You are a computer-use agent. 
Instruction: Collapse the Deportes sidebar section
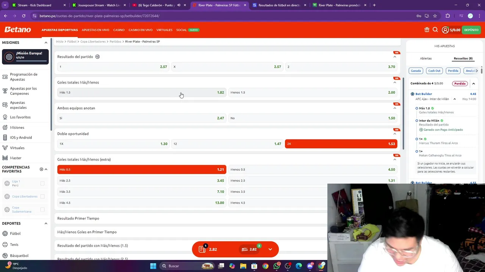(46, 223)
